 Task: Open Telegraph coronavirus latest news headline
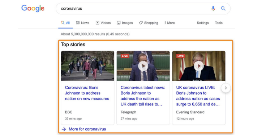[x=143, y=96]
